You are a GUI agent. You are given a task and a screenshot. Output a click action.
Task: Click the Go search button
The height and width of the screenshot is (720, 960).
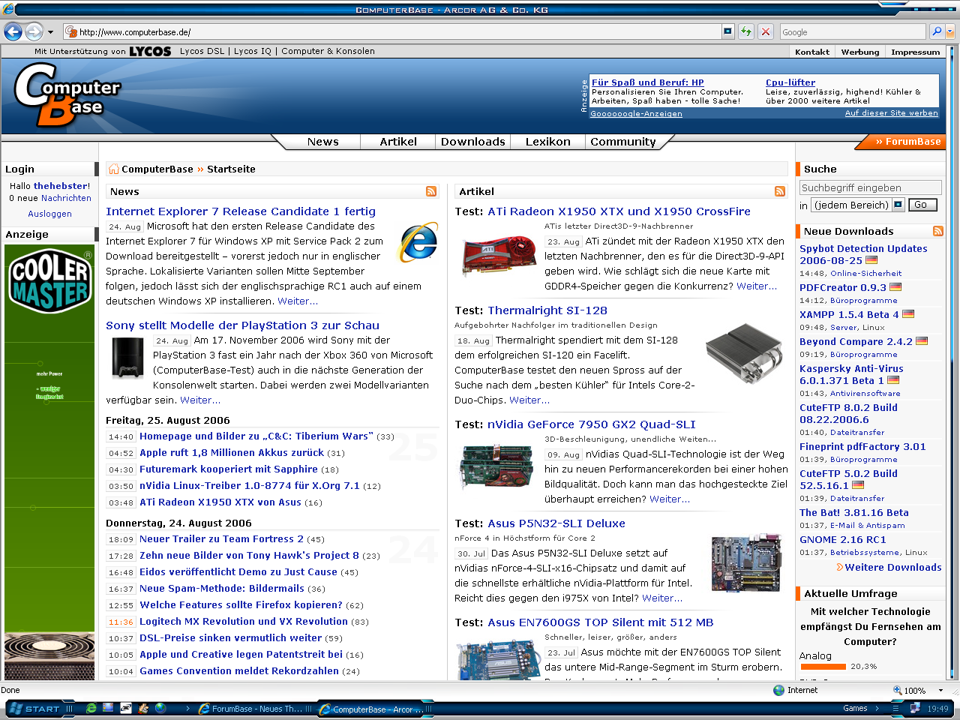point(921,205)
